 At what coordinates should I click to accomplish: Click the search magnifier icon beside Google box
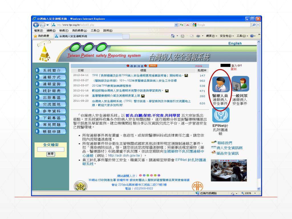254,25
